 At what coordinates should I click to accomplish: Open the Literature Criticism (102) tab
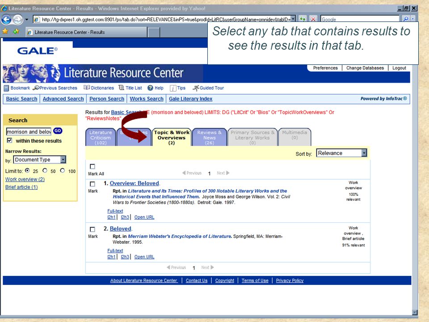click(x=101, y=137)
